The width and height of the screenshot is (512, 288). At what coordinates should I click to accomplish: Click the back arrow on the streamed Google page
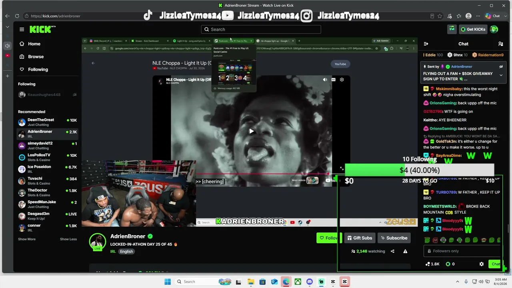[x=93, y=63]
